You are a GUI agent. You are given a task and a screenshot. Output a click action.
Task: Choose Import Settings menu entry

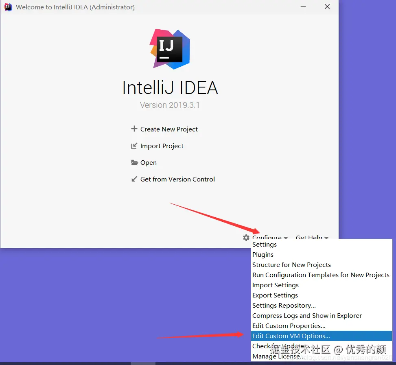point(321,285)
